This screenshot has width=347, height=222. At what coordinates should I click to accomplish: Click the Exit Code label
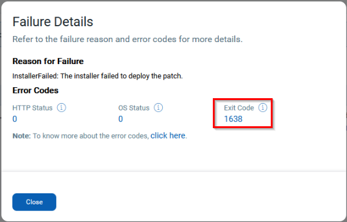coord(239,108)
